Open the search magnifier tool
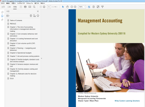The height and width of the screenshot is (107, 145). tap(34, 7)
